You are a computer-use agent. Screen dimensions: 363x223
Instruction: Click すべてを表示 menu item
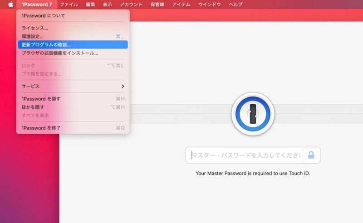click(x=73, y=116)
